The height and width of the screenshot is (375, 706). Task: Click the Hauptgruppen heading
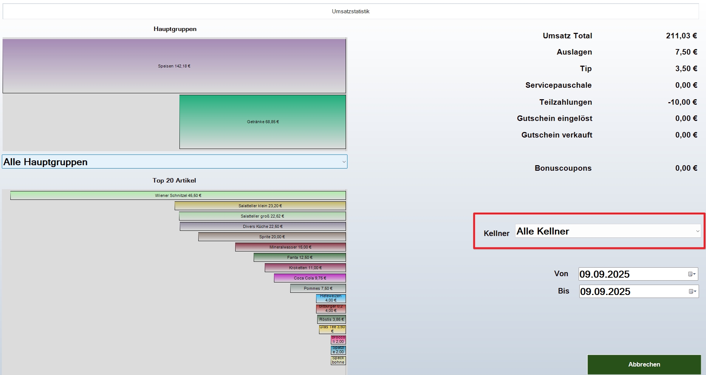pos(175,29)
